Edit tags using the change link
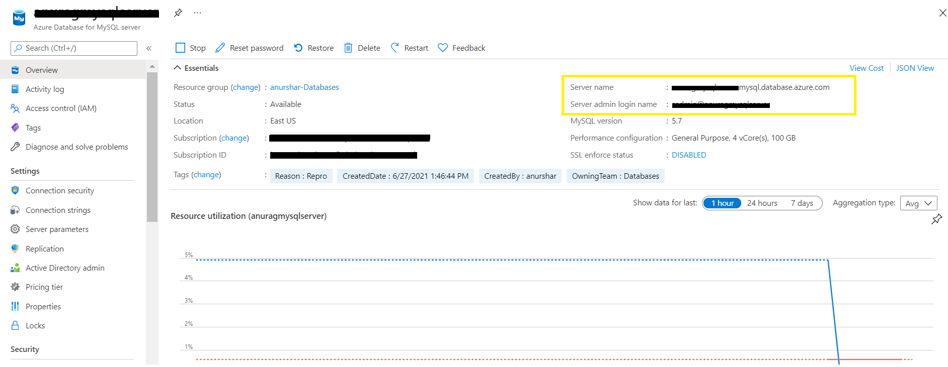Screen dimensions: 948x367 pos(206,174)
